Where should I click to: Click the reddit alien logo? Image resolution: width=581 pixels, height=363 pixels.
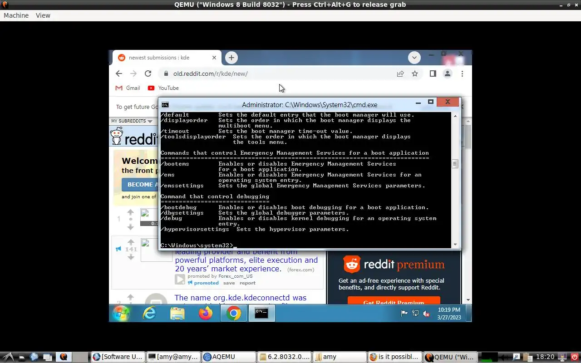coord(117,137)
